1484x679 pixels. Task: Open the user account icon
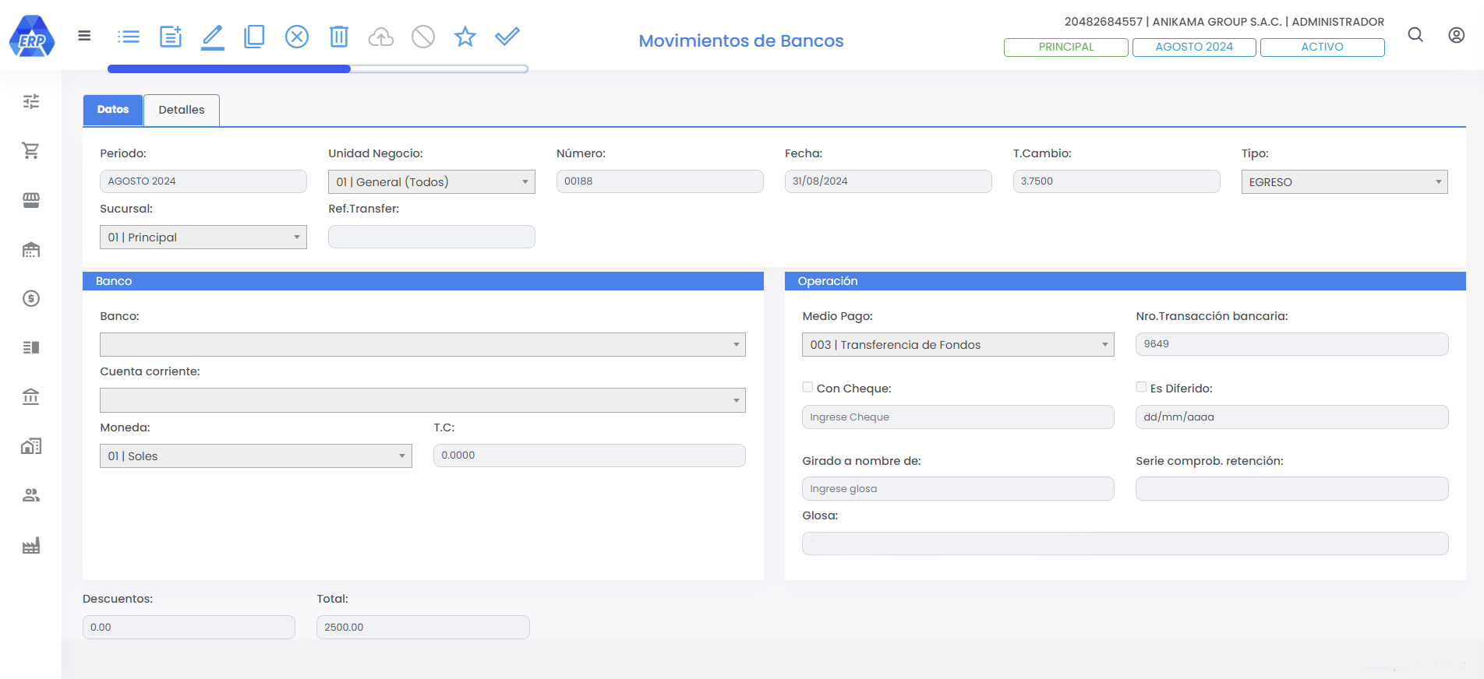pyautogui.click(x=1456, y=35)
